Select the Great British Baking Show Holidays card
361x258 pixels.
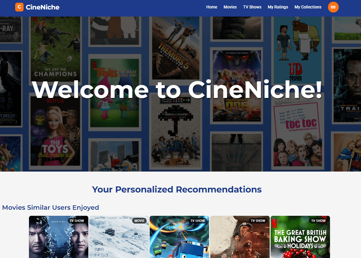click(x=300, y=237)
